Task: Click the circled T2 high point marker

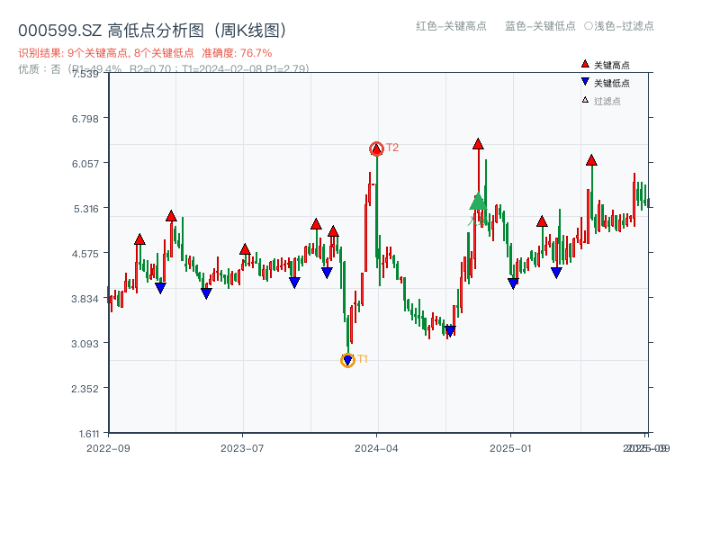Action: [376, 147]
